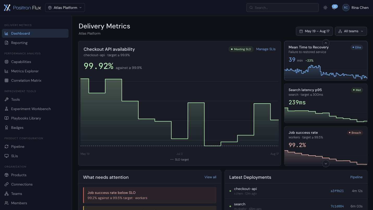This screenshot has height=210, width=373.
Task: Click the Jul 3 chart axis label
Action: [x=179, y=154]
